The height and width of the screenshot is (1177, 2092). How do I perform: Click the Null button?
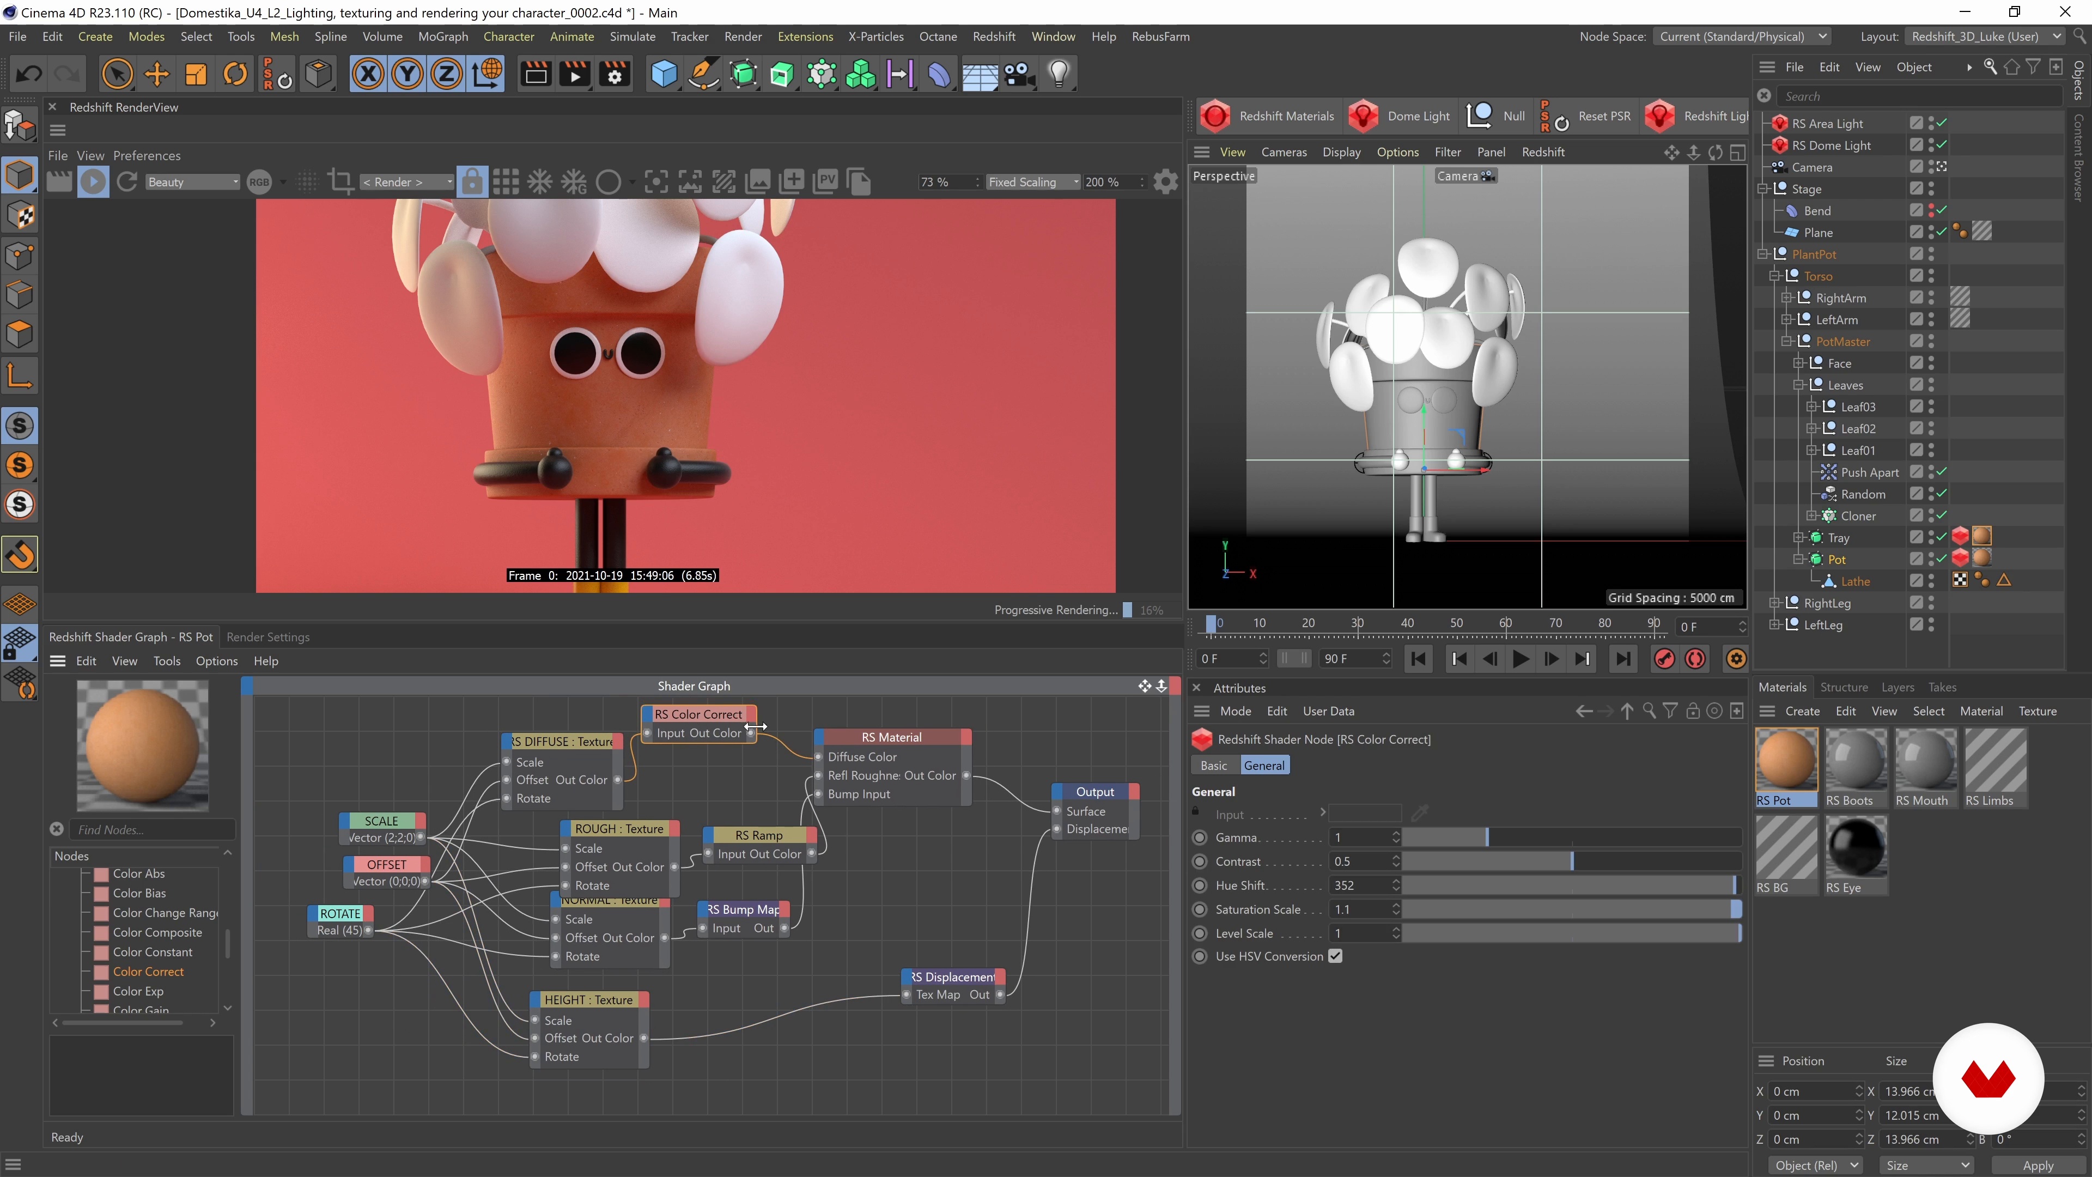[1496, 116]
